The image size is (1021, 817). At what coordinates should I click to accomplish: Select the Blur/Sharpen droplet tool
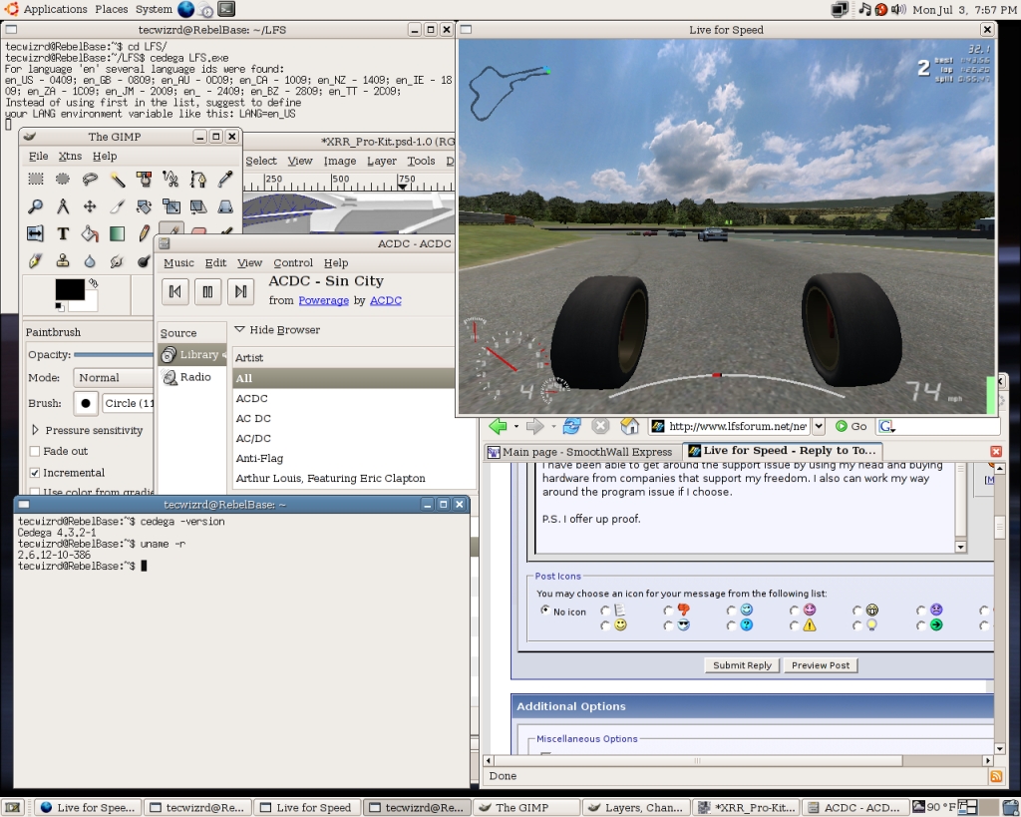coord(90,260)
